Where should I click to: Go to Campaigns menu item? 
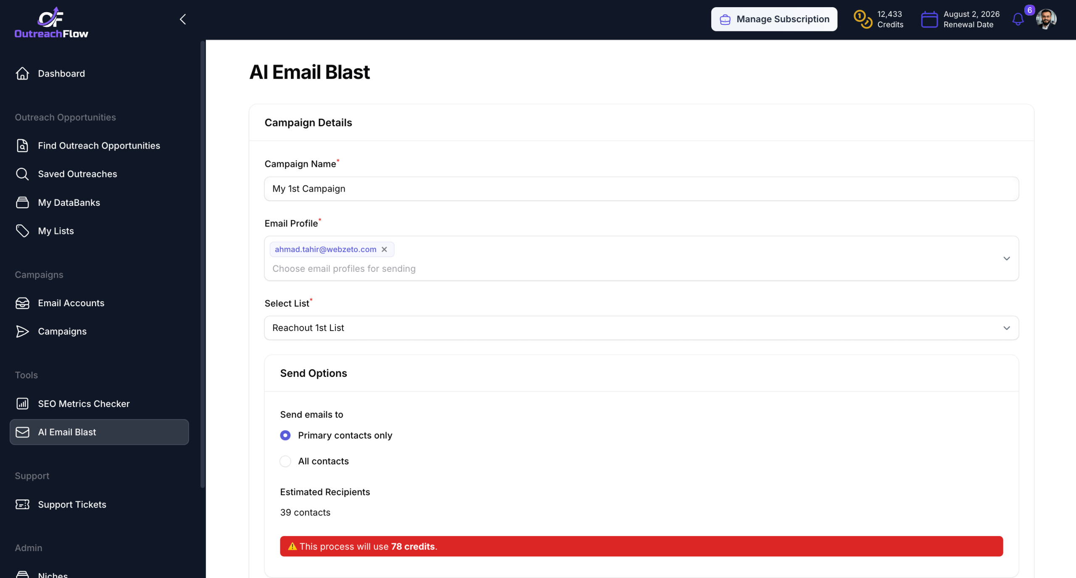(62, 331)
